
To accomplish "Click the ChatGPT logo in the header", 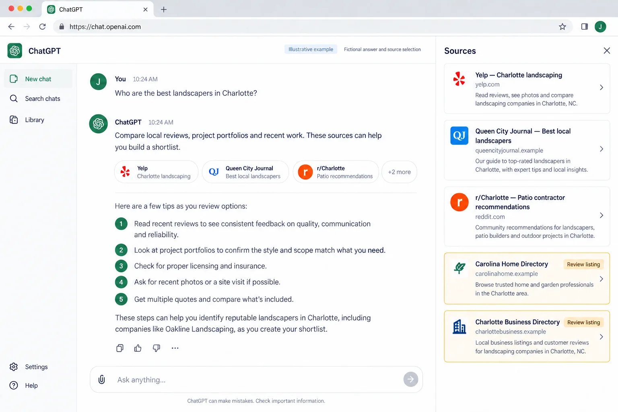I will [x=15, y=51].
